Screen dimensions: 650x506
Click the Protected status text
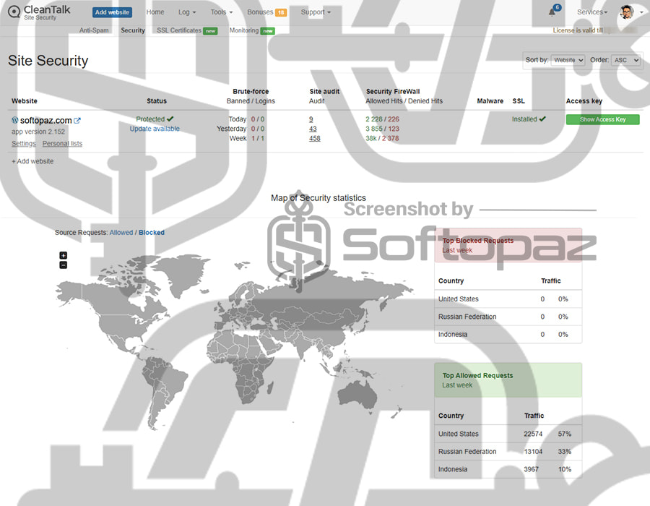click(x=150, y=119)
